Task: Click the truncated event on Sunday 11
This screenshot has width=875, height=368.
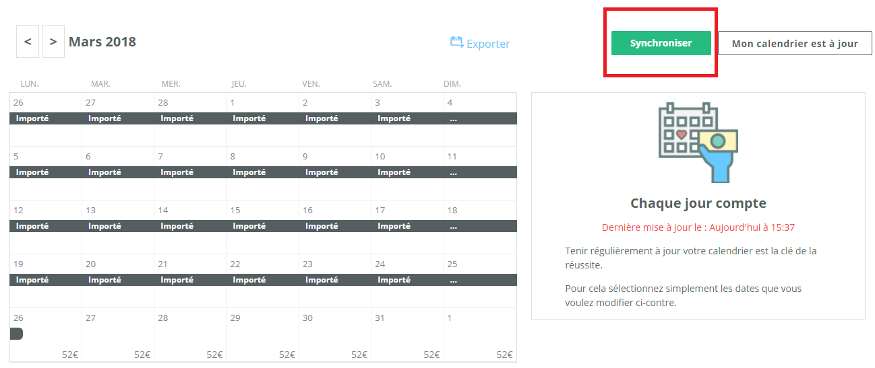Action: (x=480, y=172)
